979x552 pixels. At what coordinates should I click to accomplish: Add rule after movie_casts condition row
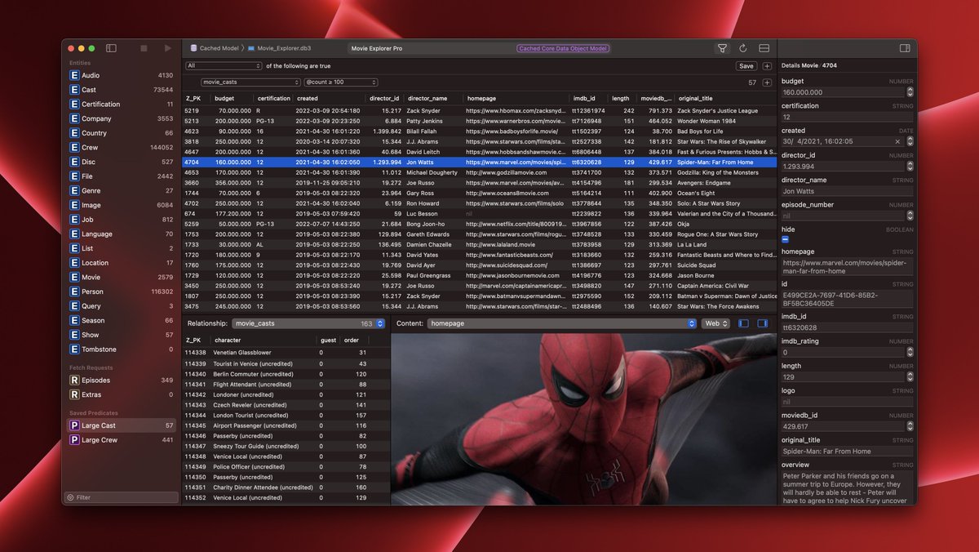click(x=767, y=82)
